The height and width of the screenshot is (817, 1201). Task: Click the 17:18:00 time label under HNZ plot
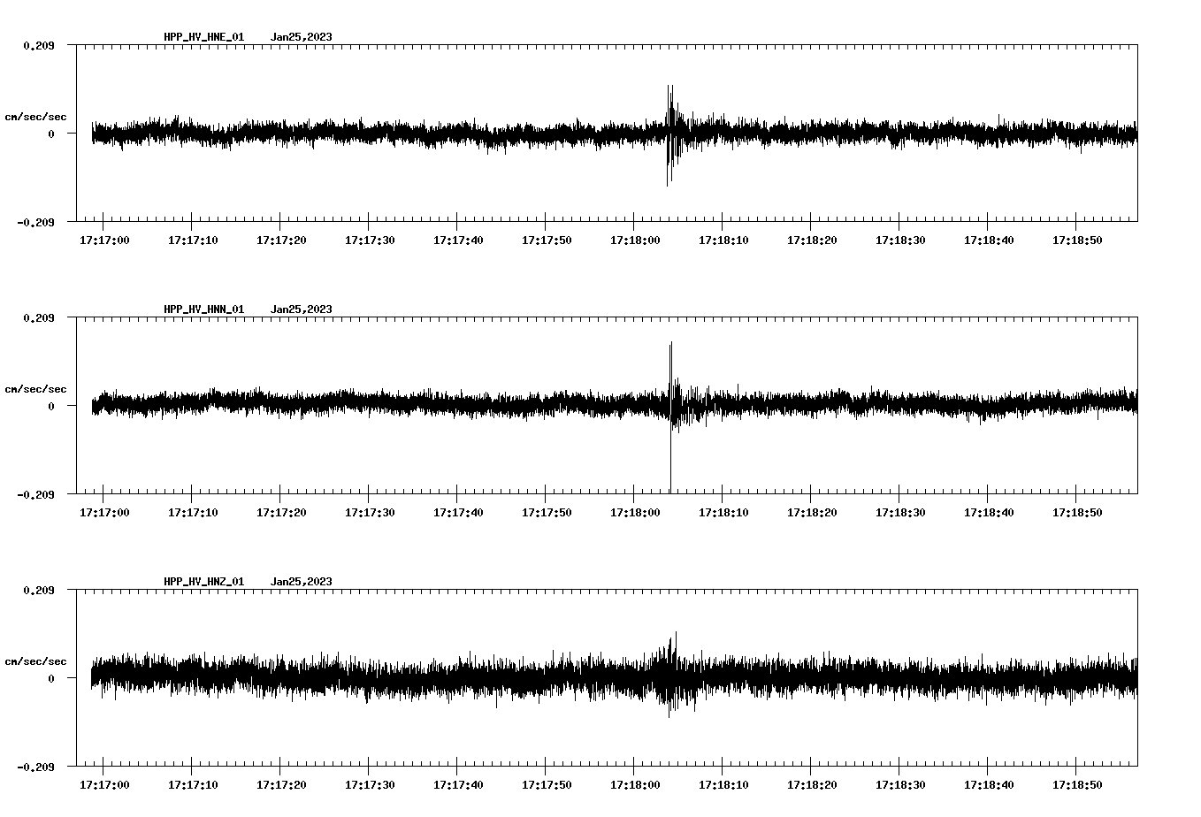(x=635, y=784)
